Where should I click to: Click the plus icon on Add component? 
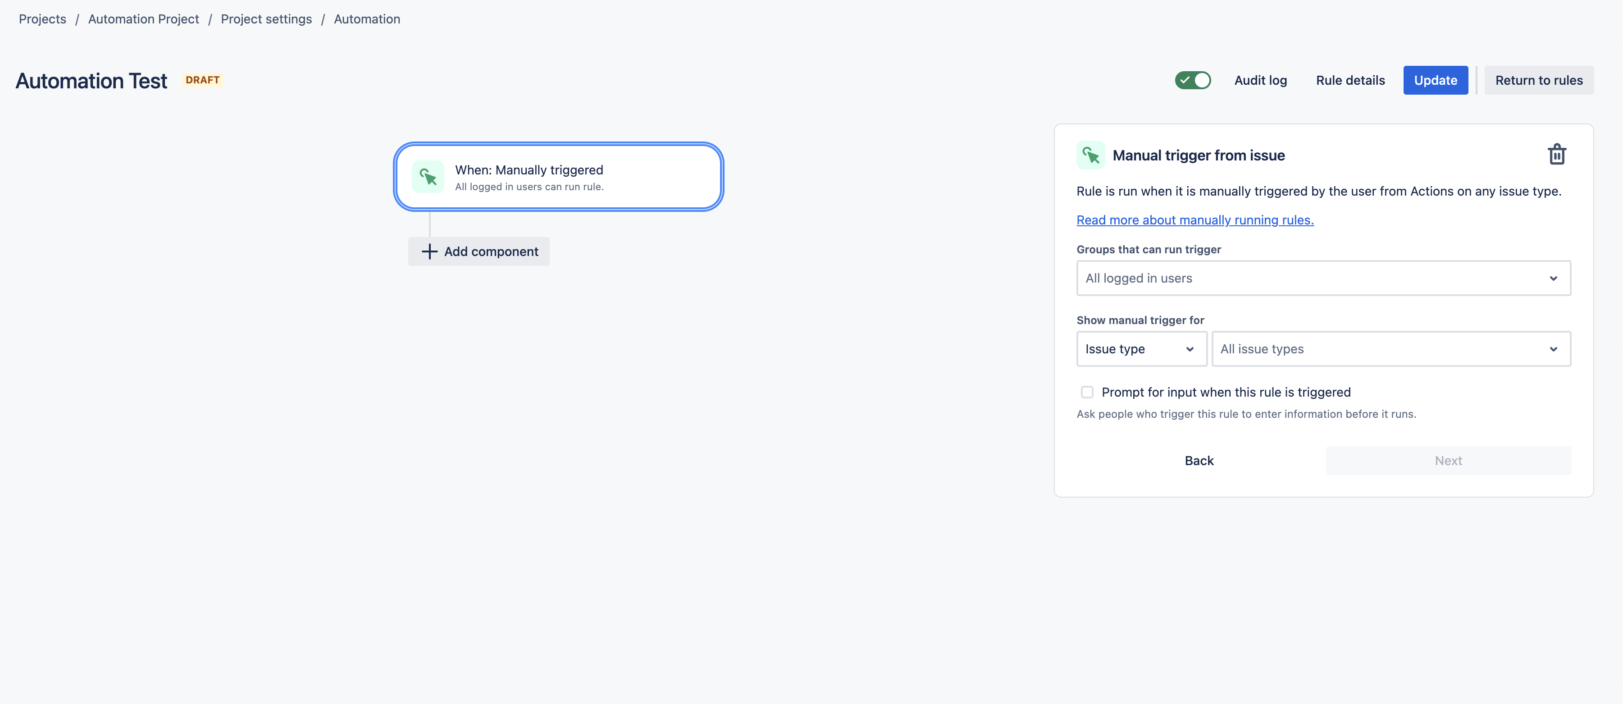pyautogui.click(x=429, y=251)
